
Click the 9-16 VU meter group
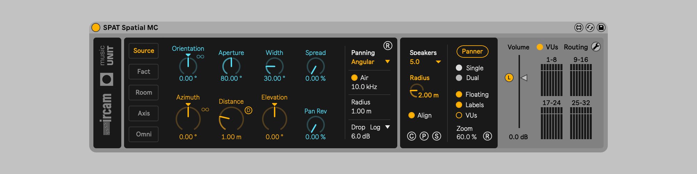pyautogui.click(x=581, y=80)
